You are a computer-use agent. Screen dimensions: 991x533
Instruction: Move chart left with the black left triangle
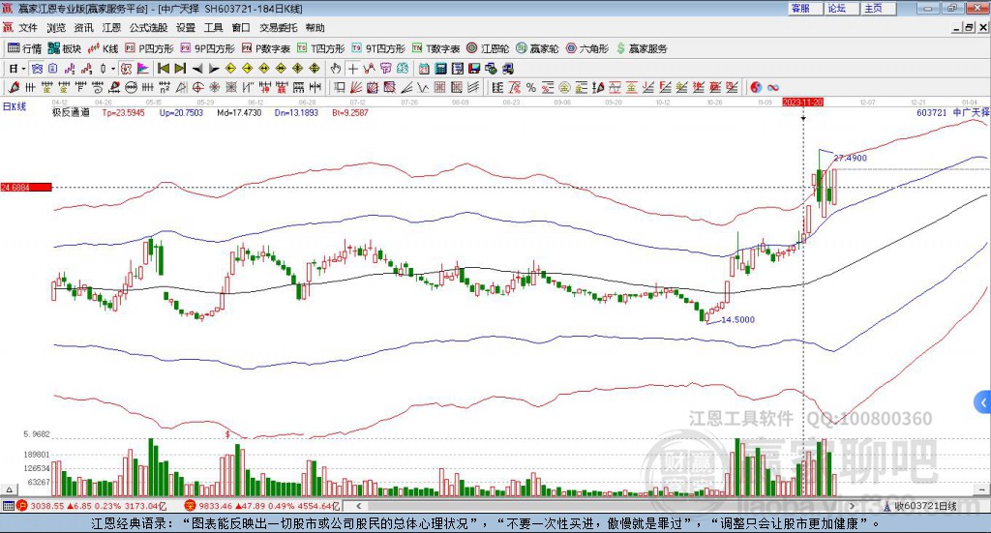197,69
